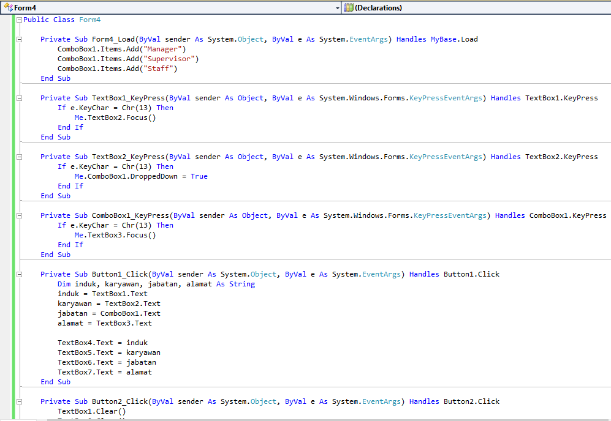Click Handles Button2.Click text
This screenshot has width=611, height=421.
(454, 401)
